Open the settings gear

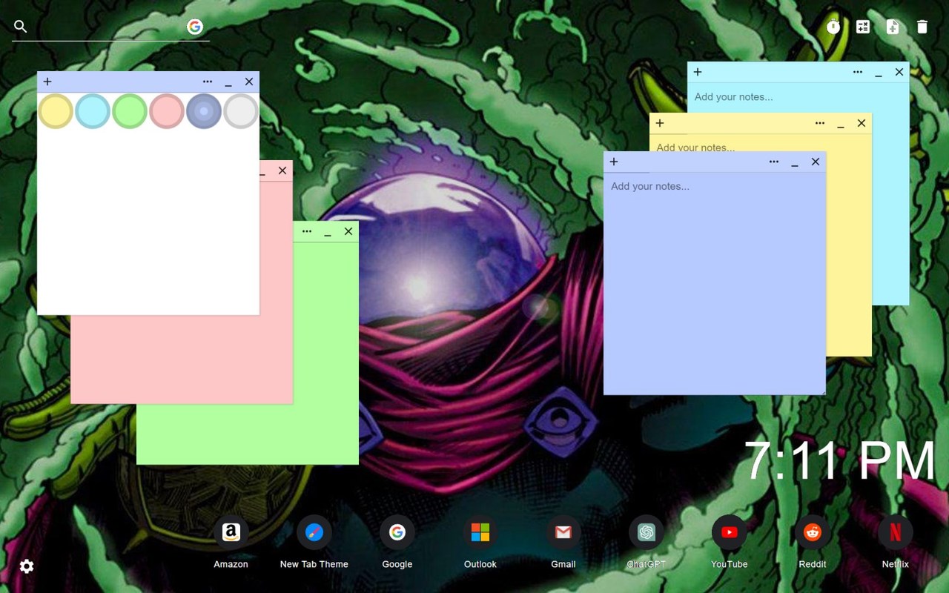click(27, 566)
